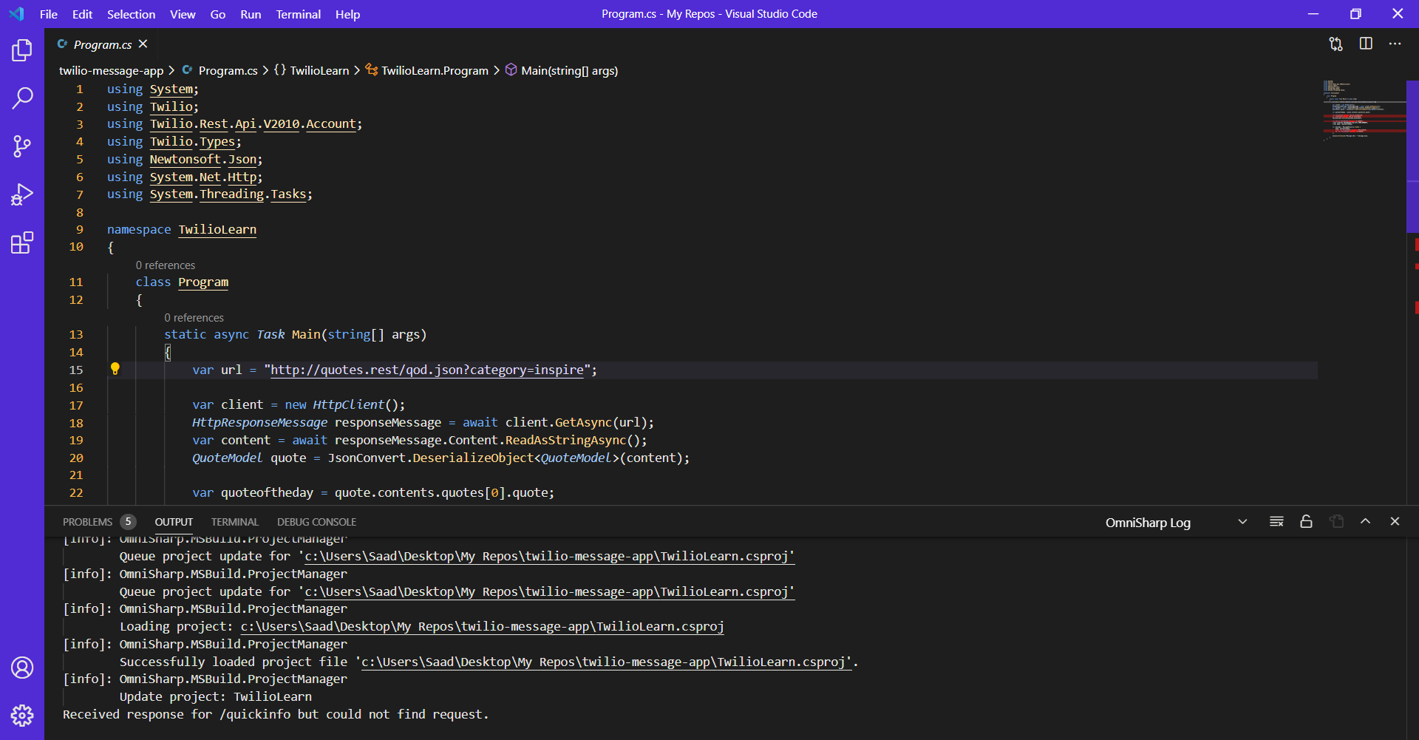Click the twilio-message-app breadcrumb
This screenshot has height=740, width=1419.
111,71
